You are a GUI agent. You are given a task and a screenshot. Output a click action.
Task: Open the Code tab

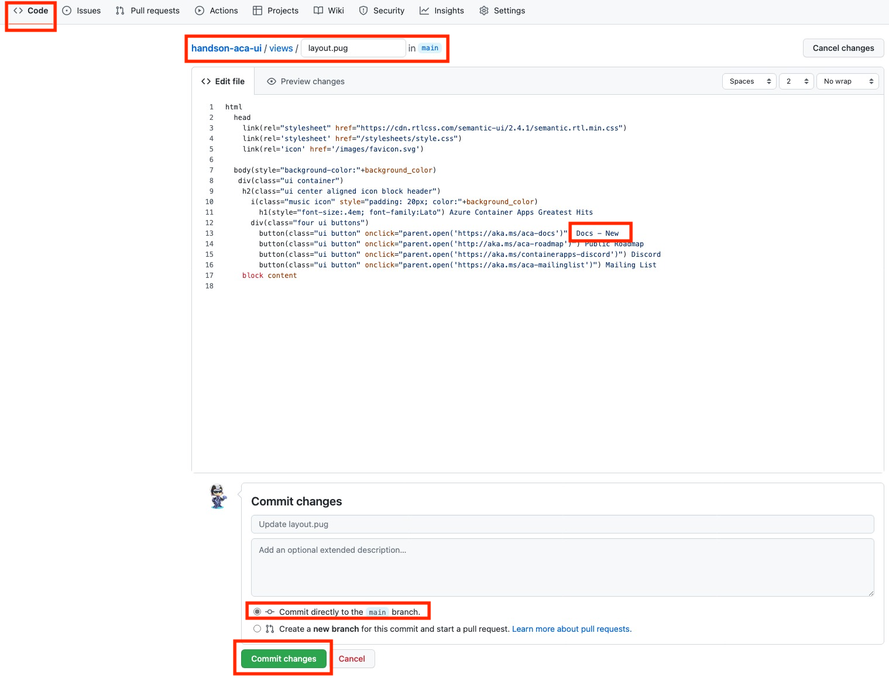tap(31, 11)
